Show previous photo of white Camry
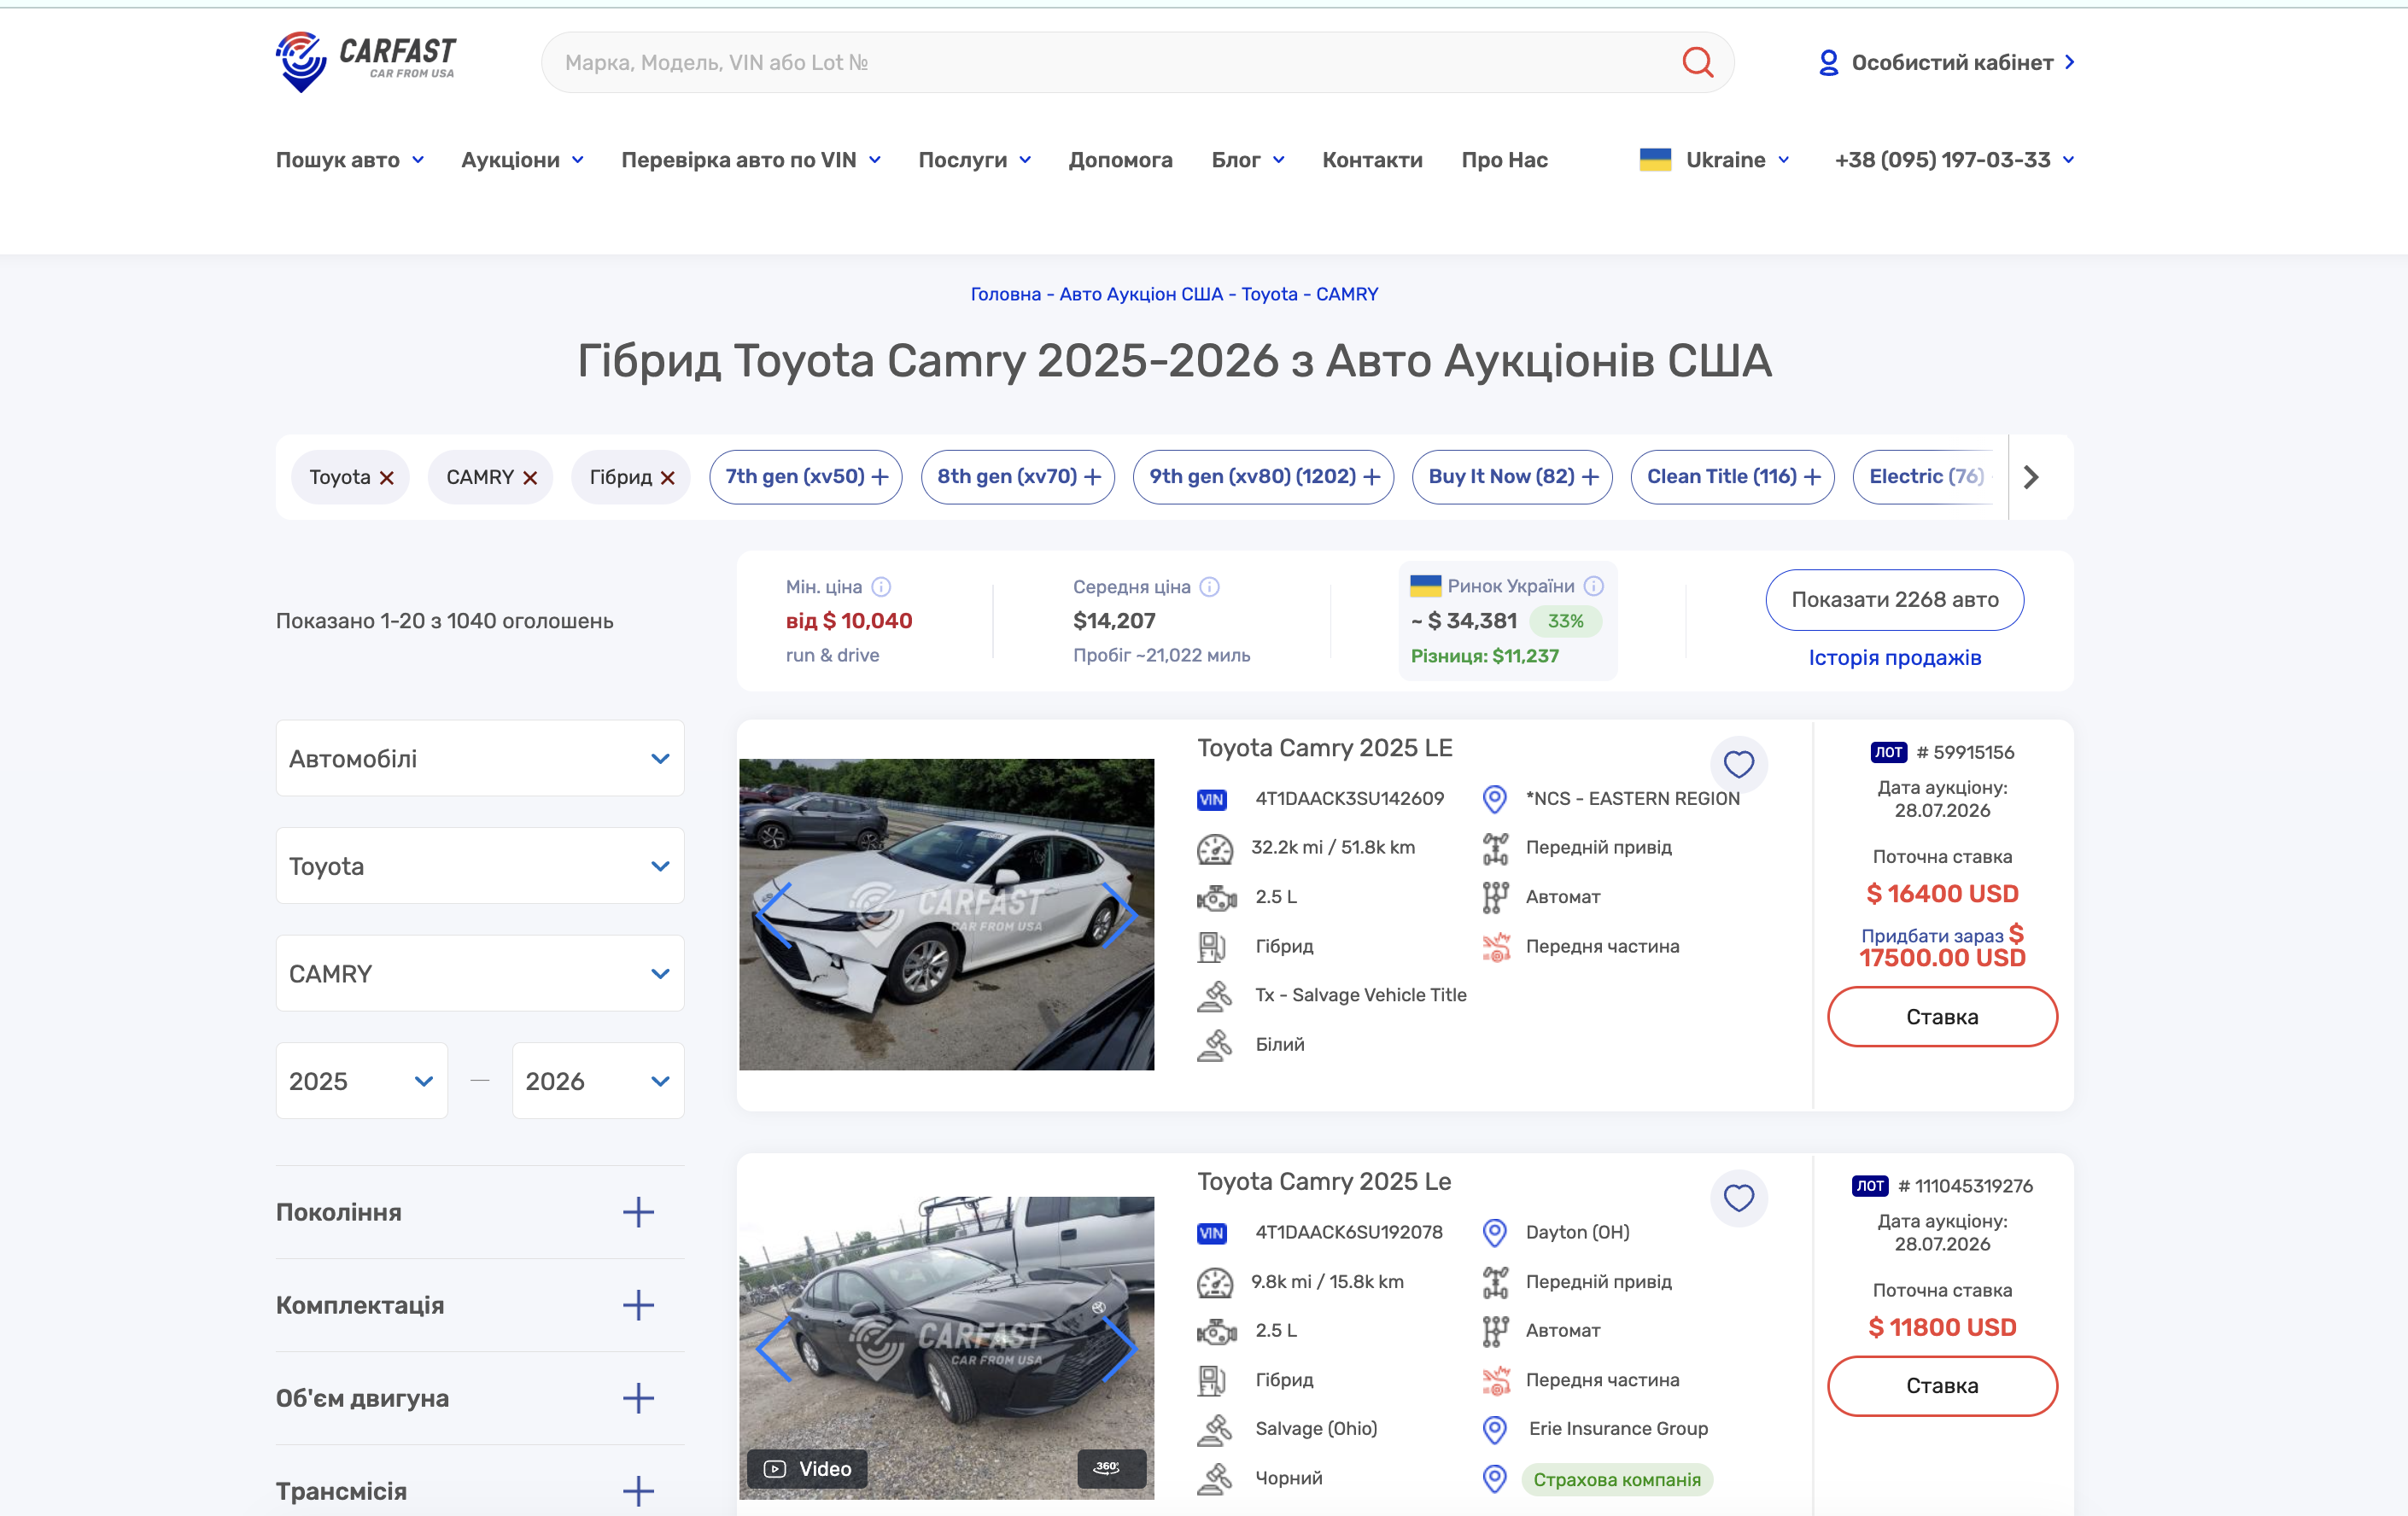2408x1516 pixels. [774, 914]
